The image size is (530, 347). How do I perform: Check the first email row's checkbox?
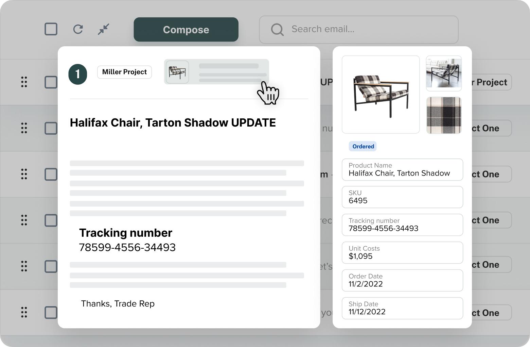tap(51, 82)
